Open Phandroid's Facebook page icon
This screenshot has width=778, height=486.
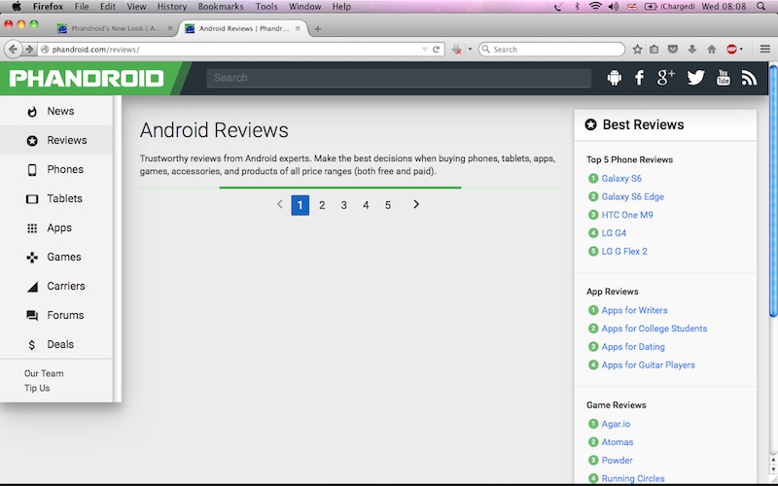point(639,78)
